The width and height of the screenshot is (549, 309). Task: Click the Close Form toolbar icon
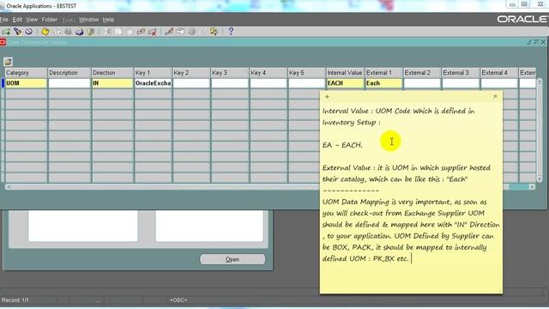[x=91, y=32]
